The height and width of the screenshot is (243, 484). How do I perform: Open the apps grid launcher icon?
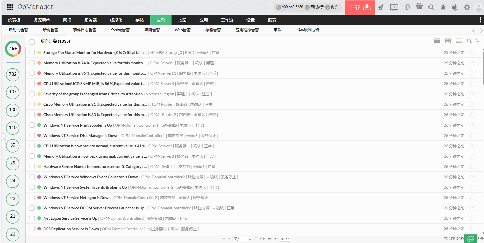10,7
